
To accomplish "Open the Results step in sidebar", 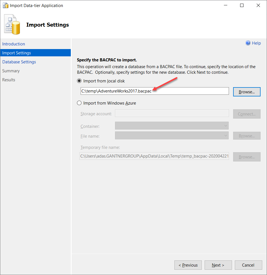I will [x=9, y=80].
